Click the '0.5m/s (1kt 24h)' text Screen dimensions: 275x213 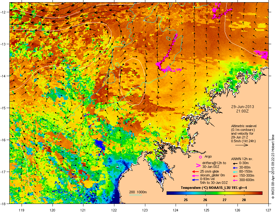click(x=243, y=141)
